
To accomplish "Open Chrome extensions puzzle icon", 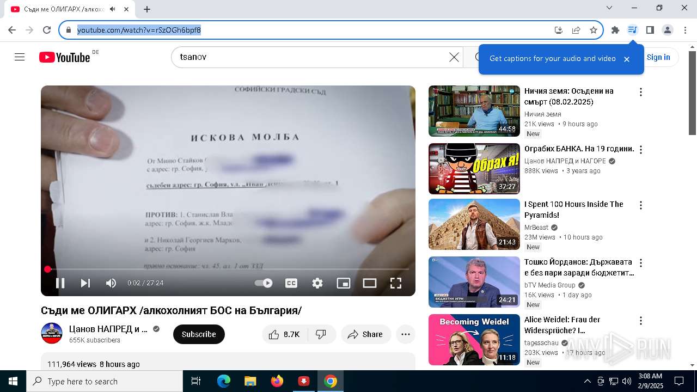I will [x=615, y=30].
